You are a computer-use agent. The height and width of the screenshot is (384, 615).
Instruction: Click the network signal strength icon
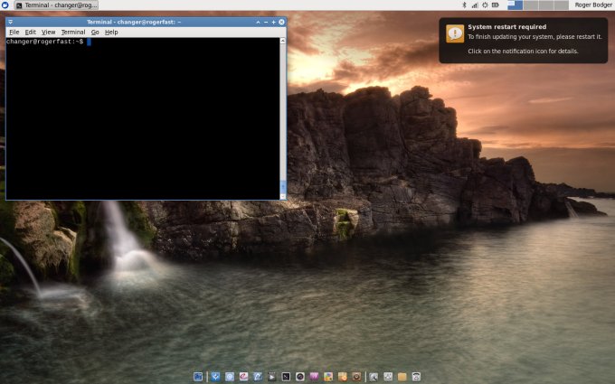[x=474, y=5]
